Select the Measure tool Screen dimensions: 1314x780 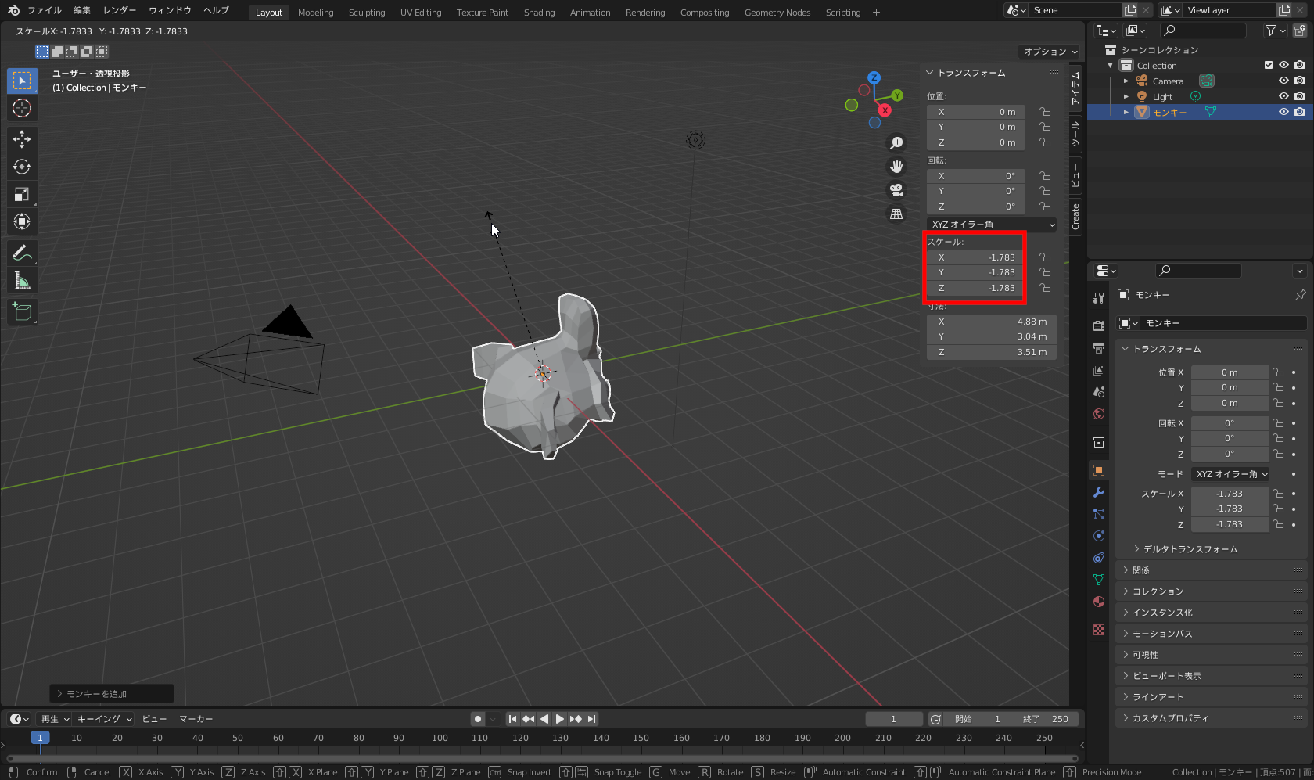click(x=22, y=281)
